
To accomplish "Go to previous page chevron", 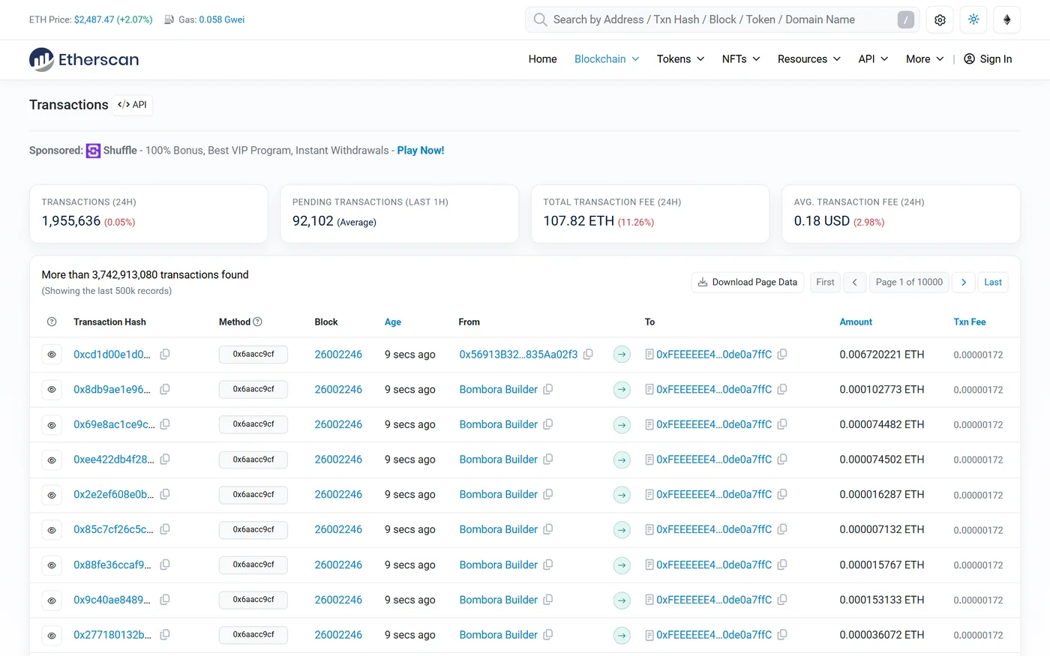I will click(x=854, y=282).
